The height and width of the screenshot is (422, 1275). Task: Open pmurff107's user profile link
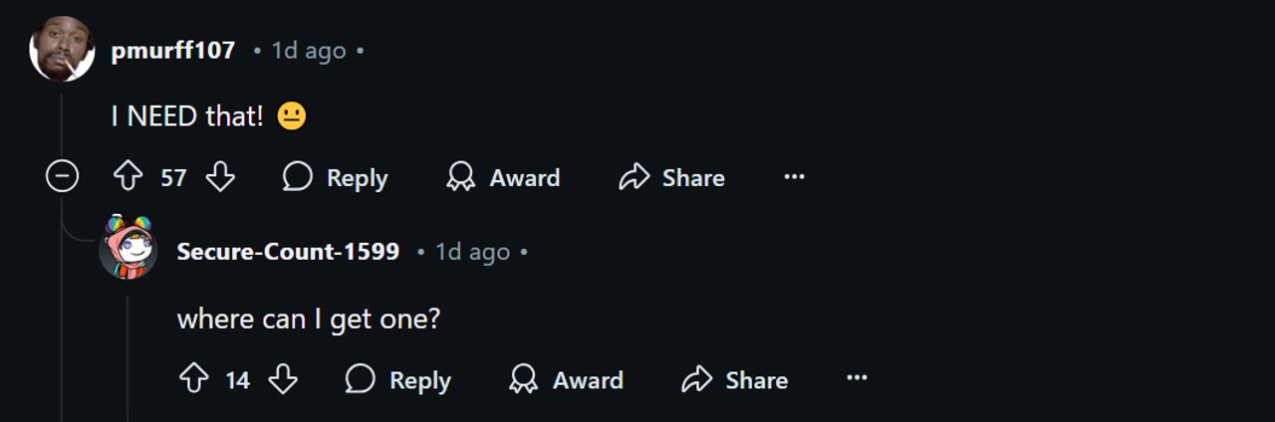coord(173,50)
